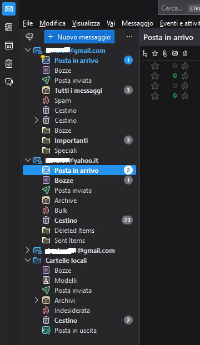Open the Visualizza menu
This screenshot has width=200, height=345.
tap(86, 23)
